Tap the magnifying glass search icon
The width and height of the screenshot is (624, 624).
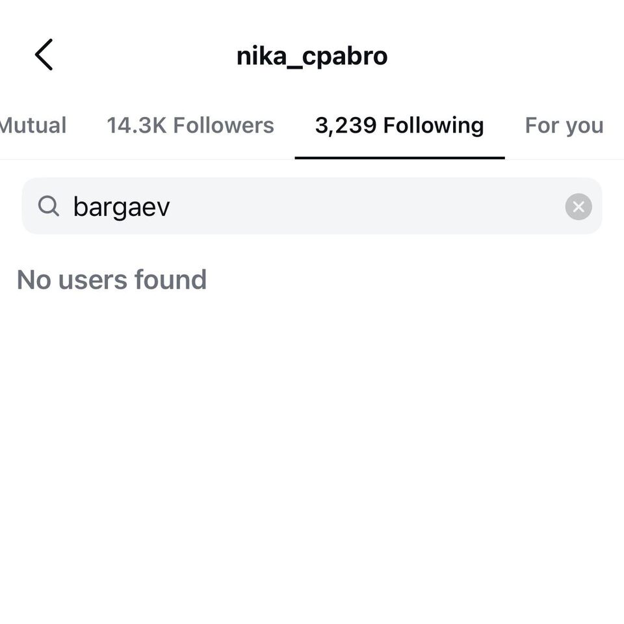pos(49,206)
